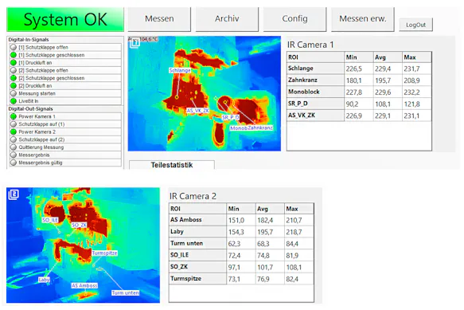Screen dimensions: 464x310
Task: Click indicator for [1] Druckluft an
Action: click(14, 62)
